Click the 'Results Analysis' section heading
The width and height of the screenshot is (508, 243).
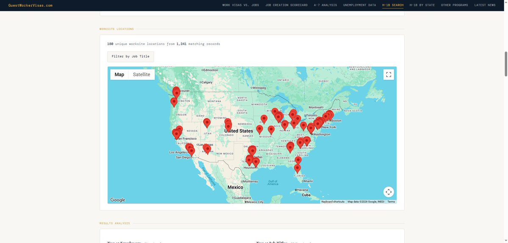[115, 223]
